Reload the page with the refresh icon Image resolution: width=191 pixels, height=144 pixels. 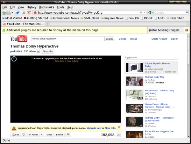[x=18, y=13]
